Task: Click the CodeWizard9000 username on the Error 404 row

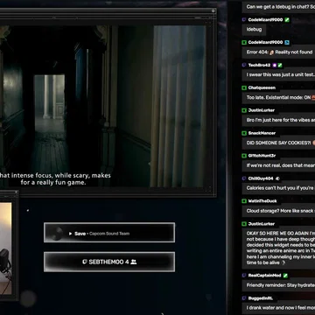Action: (265, 43)
